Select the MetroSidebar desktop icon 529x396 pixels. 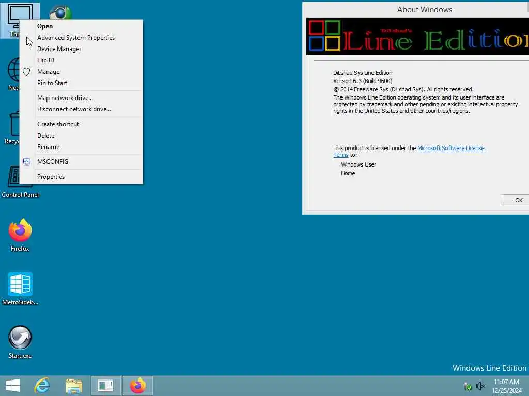click(20, 289)
